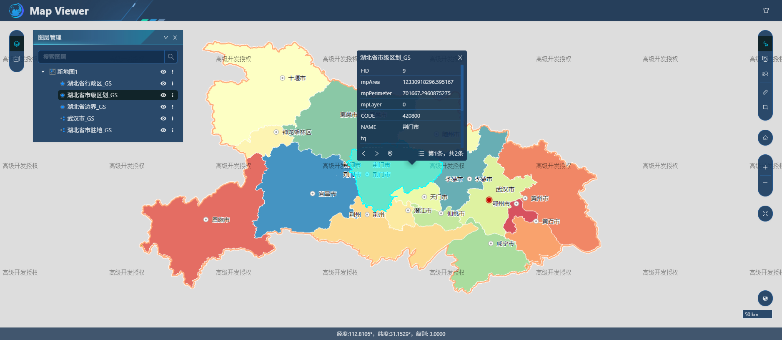
Task: Collapse the 新地图1 tree node
Action: (43, 72)
